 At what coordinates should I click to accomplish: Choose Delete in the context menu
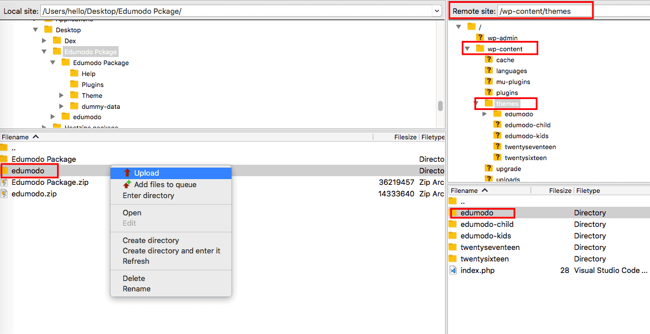(x=134, y=278)
